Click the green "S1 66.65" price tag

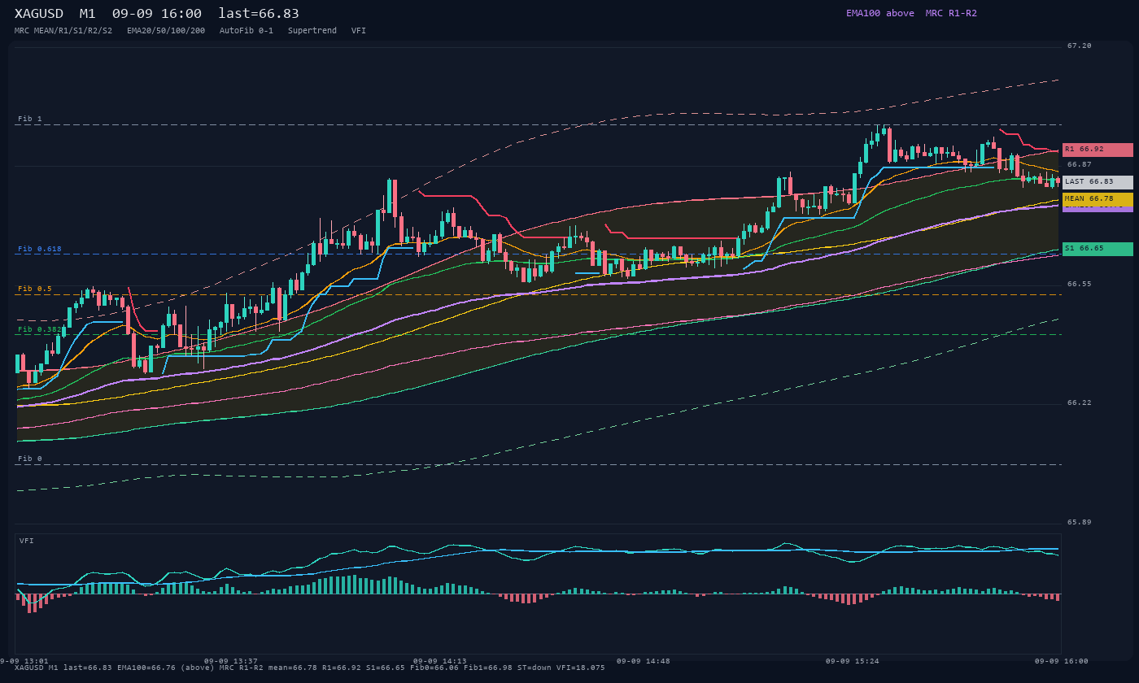point(1098,249)
